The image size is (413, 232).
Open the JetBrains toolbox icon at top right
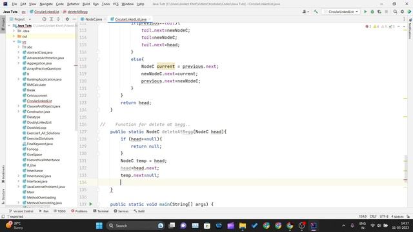point(409,12)
